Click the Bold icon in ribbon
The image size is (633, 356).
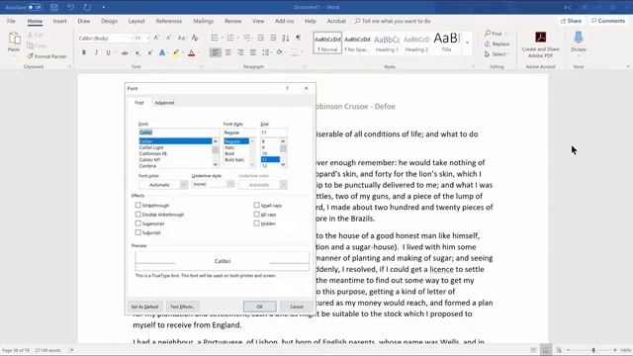(x=84, y=52)
